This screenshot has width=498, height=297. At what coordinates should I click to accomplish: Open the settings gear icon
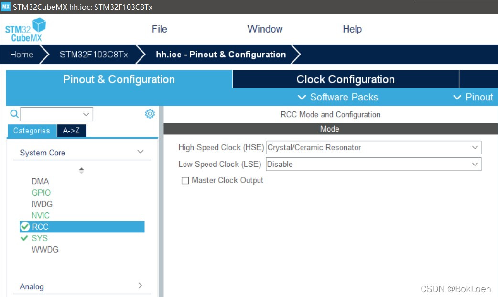click(x=150, y=113)
